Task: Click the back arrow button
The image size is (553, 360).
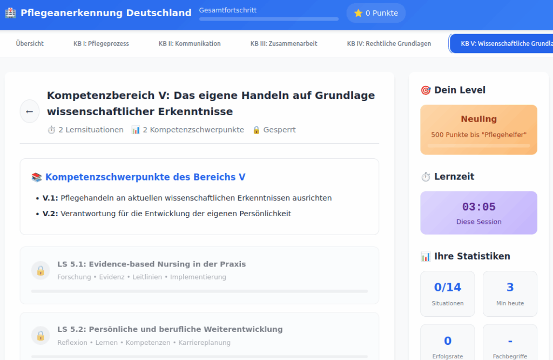Action: pyautogui.click(x=30, y=111)
